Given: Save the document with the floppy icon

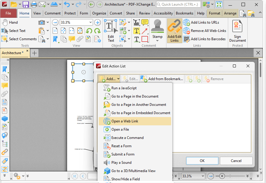Looking at the screenshot, I should click(26, 4).
